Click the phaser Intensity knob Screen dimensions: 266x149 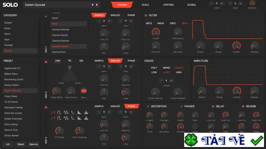click(180, 126)
